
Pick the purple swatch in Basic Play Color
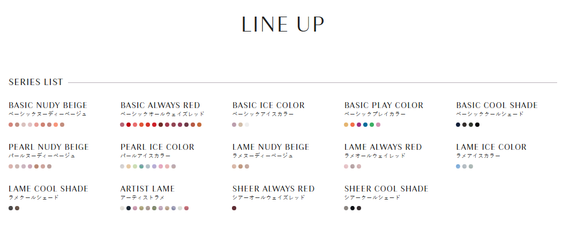[x=359, y=125]
